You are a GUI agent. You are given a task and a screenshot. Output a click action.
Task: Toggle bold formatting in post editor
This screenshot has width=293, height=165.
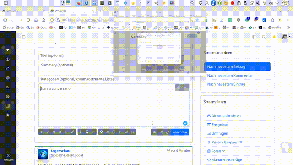pos(42,132)
